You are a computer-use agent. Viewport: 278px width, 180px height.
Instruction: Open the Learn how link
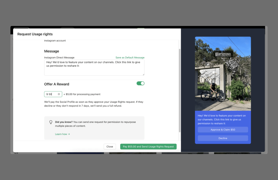pos(62,134)
